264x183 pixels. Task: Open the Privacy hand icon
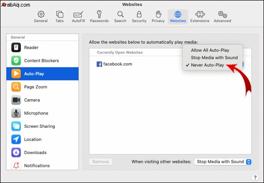pyautogui.click(x=158, y=14)
